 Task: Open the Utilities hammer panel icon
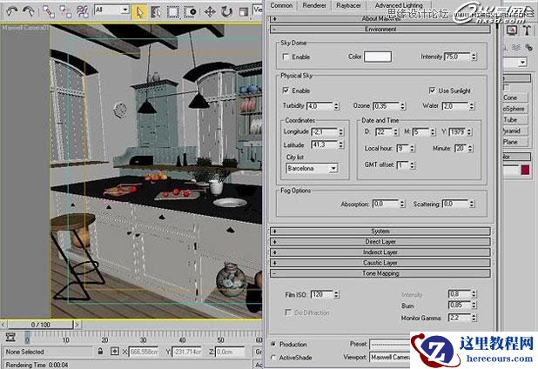pyautogui.click(x=527, y=30)
